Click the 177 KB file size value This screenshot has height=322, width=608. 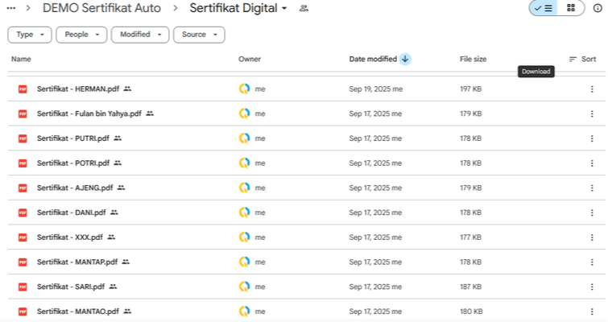pos(471,237)
